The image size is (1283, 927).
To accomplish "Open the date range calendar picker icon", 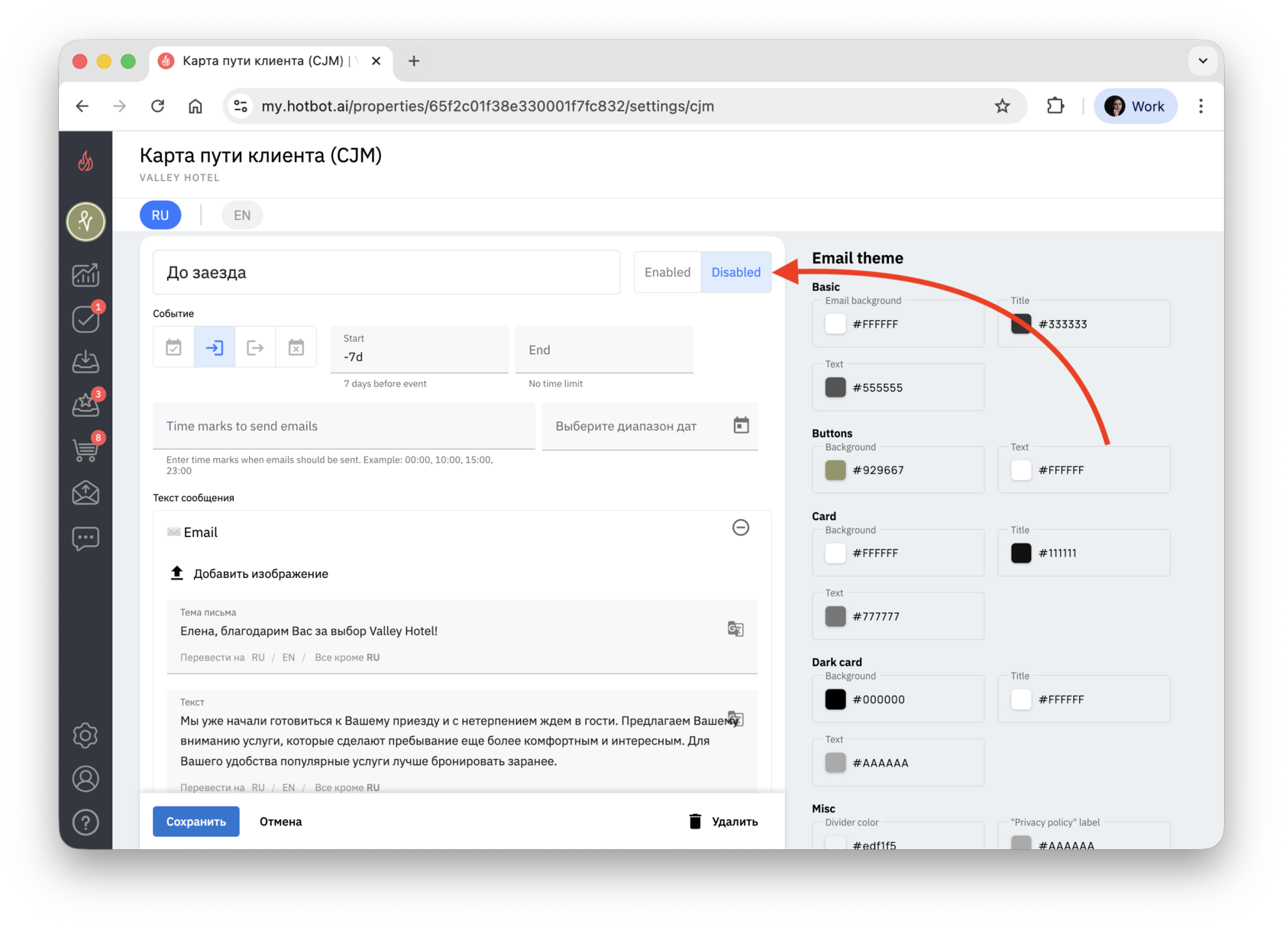I will point(741,425).
